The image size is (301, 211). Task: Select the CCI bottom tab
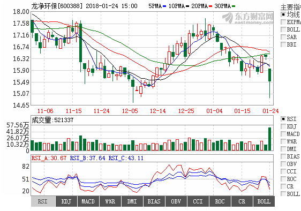click(x=198, y=201)
